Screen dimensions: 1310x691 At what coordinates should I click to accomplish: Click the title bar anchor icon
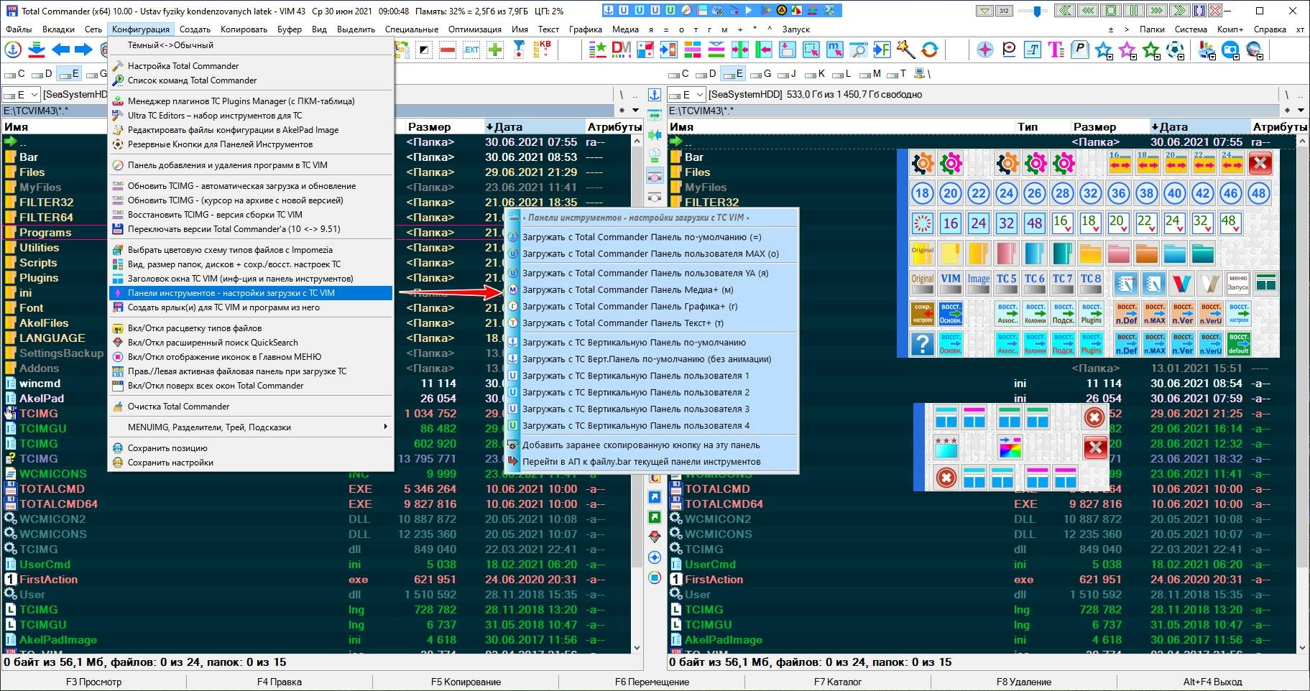608,11
